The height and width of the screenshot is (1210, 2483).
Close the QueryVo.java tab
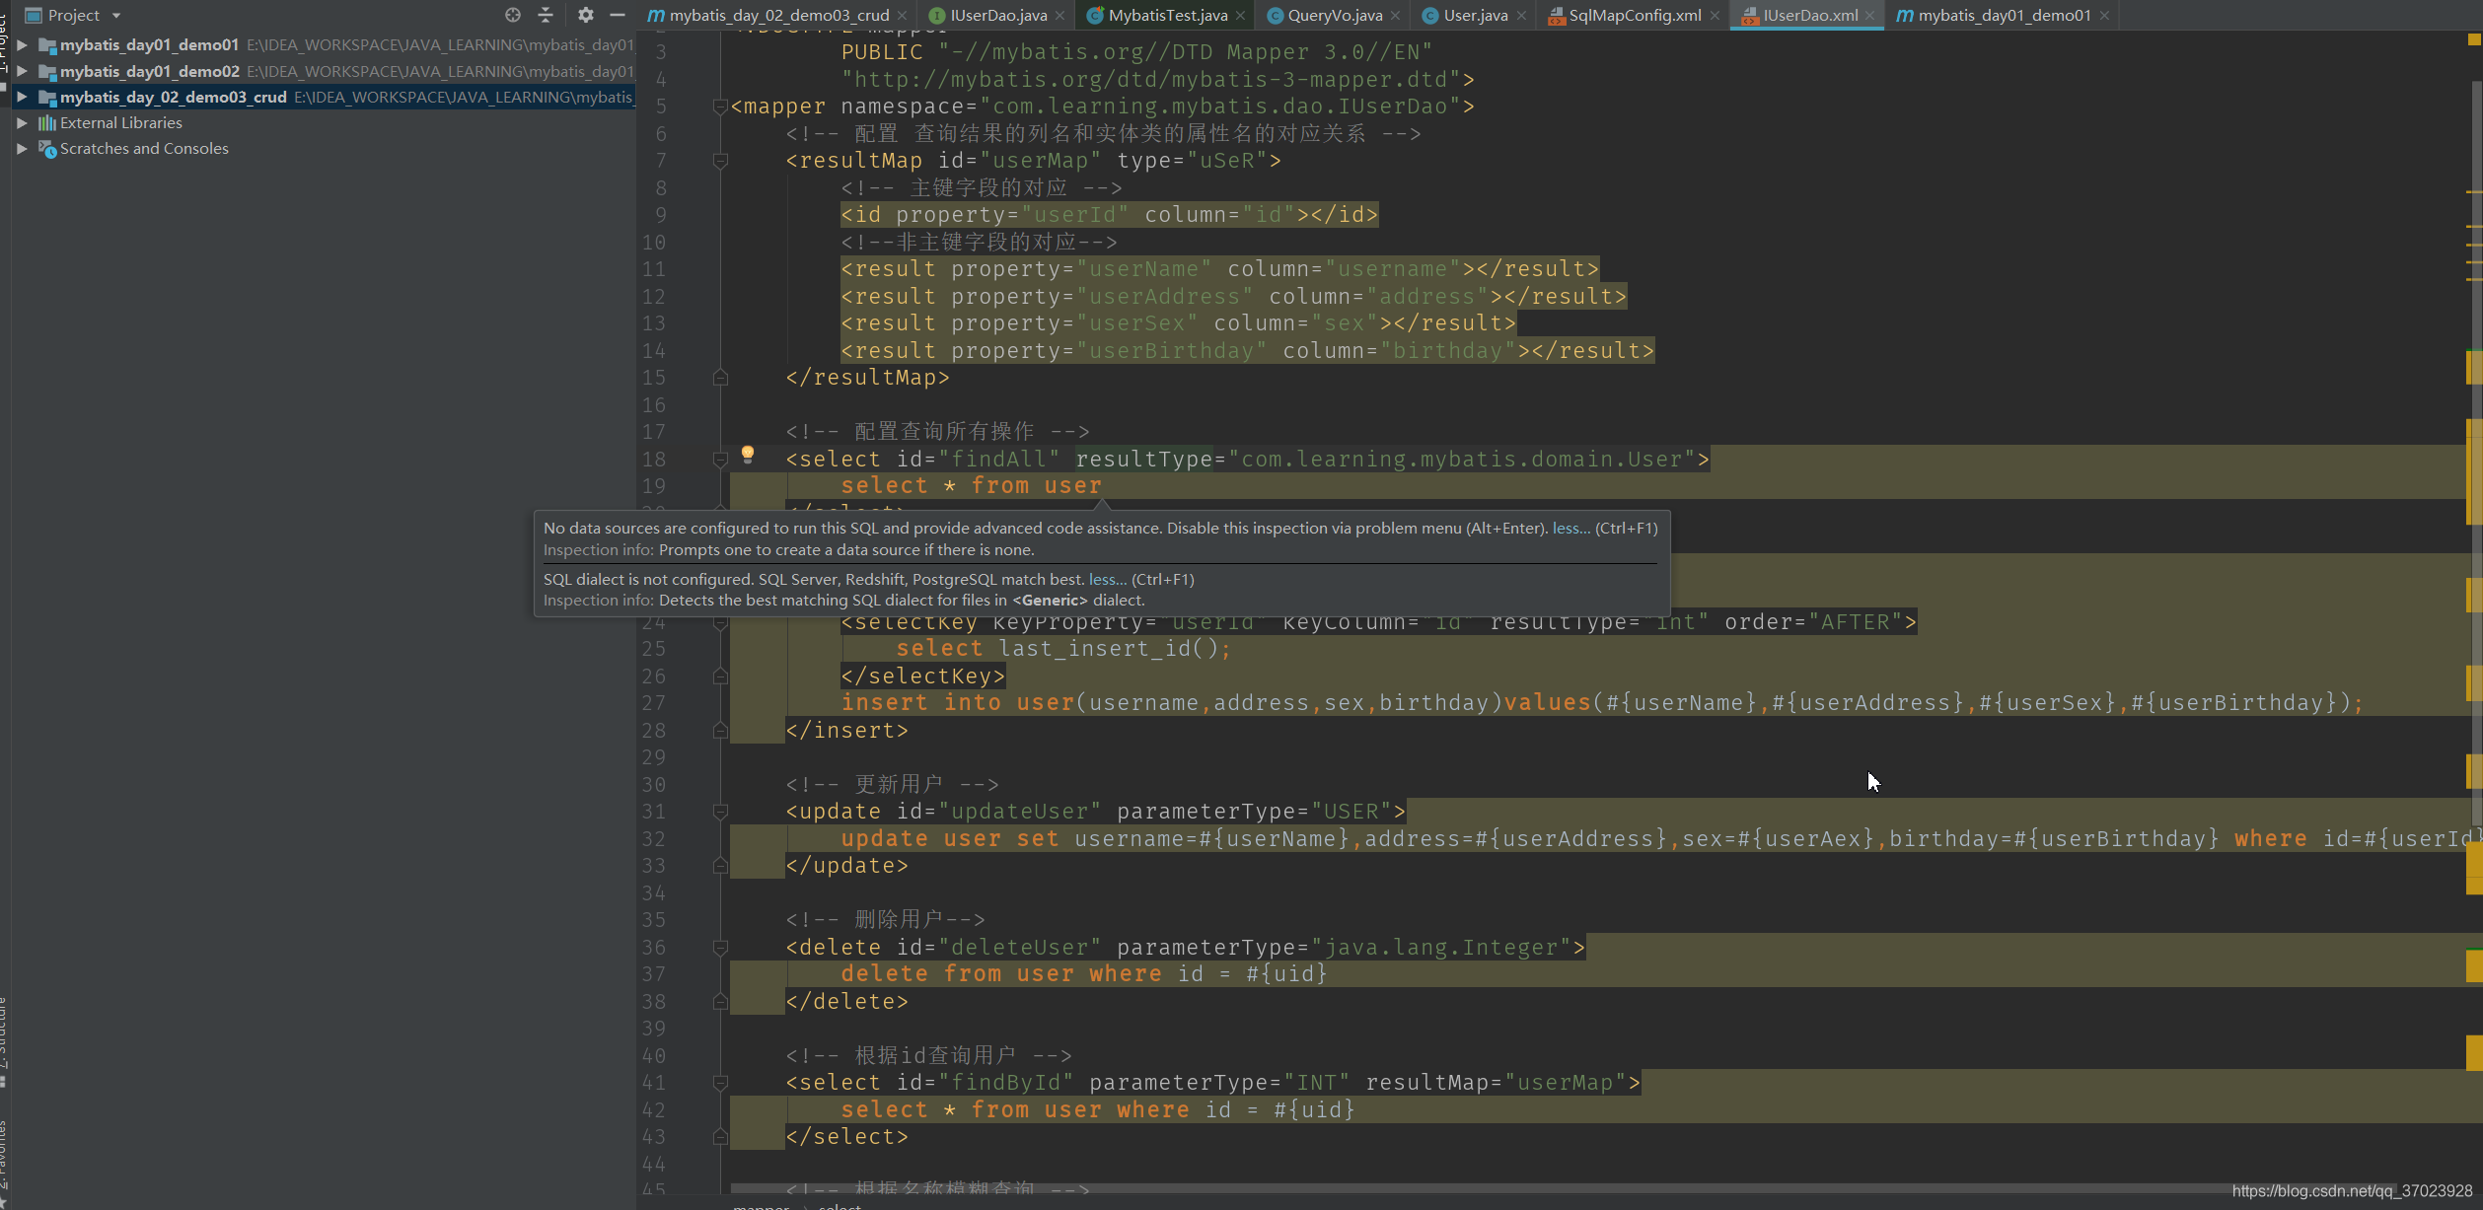click(1395, 16)
